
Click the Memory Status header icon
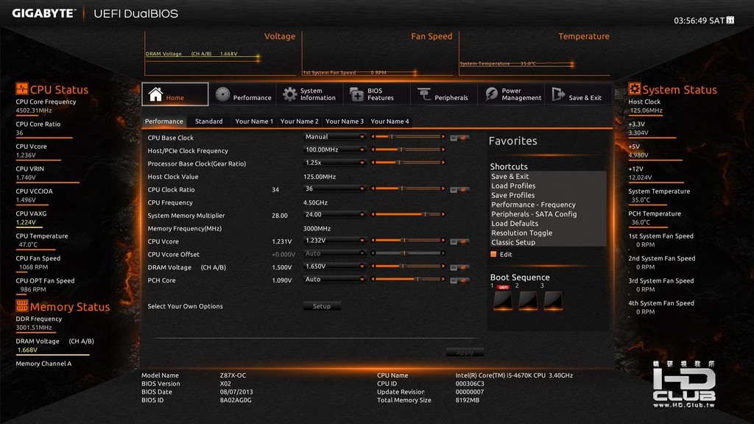point(21,305)
